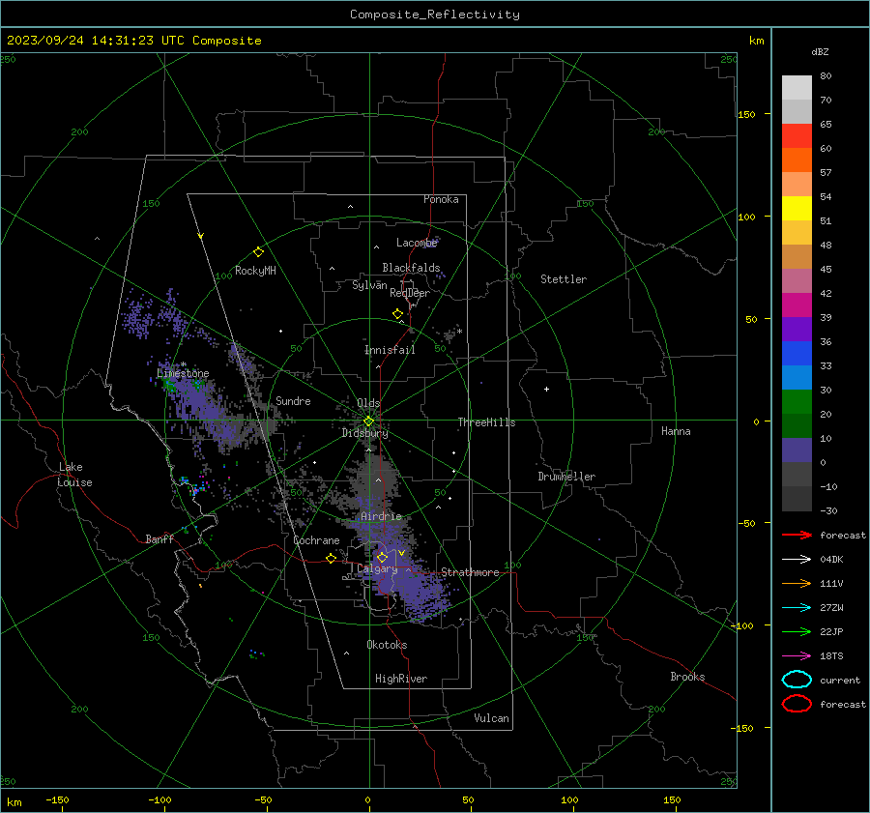Click the cyan current ellipse icon
The height and width of the screenshot is (813, 870).
(797, 680)
